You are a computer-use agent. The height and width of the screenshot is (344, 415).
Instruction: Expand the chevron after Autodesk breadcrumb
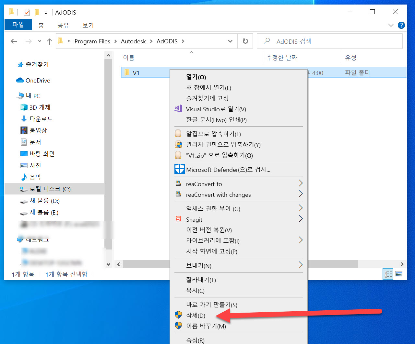click(x=151, y=41)
